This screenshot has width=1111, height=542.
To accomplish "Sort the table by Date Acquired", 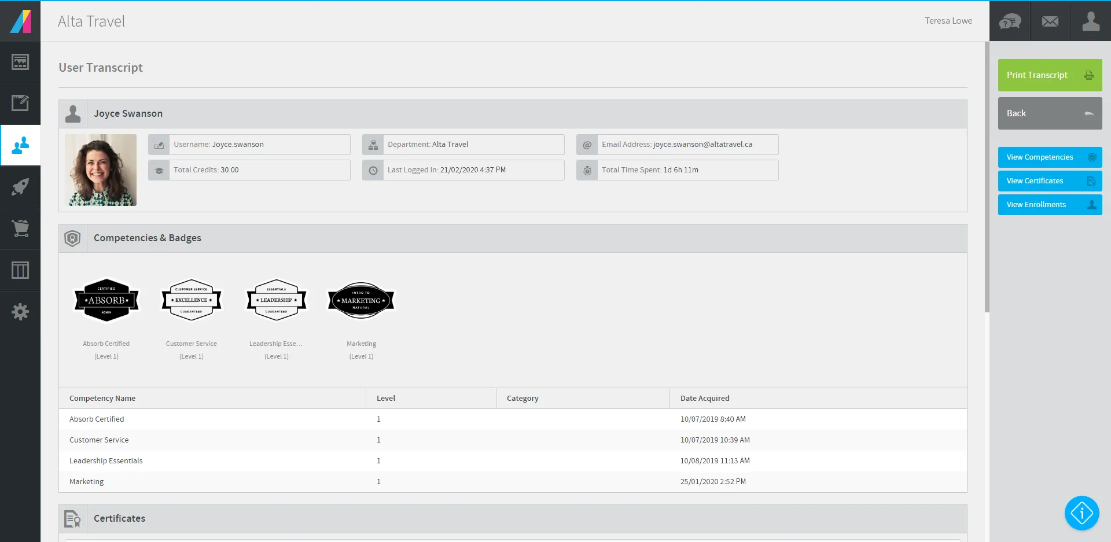I will (705, 398).
